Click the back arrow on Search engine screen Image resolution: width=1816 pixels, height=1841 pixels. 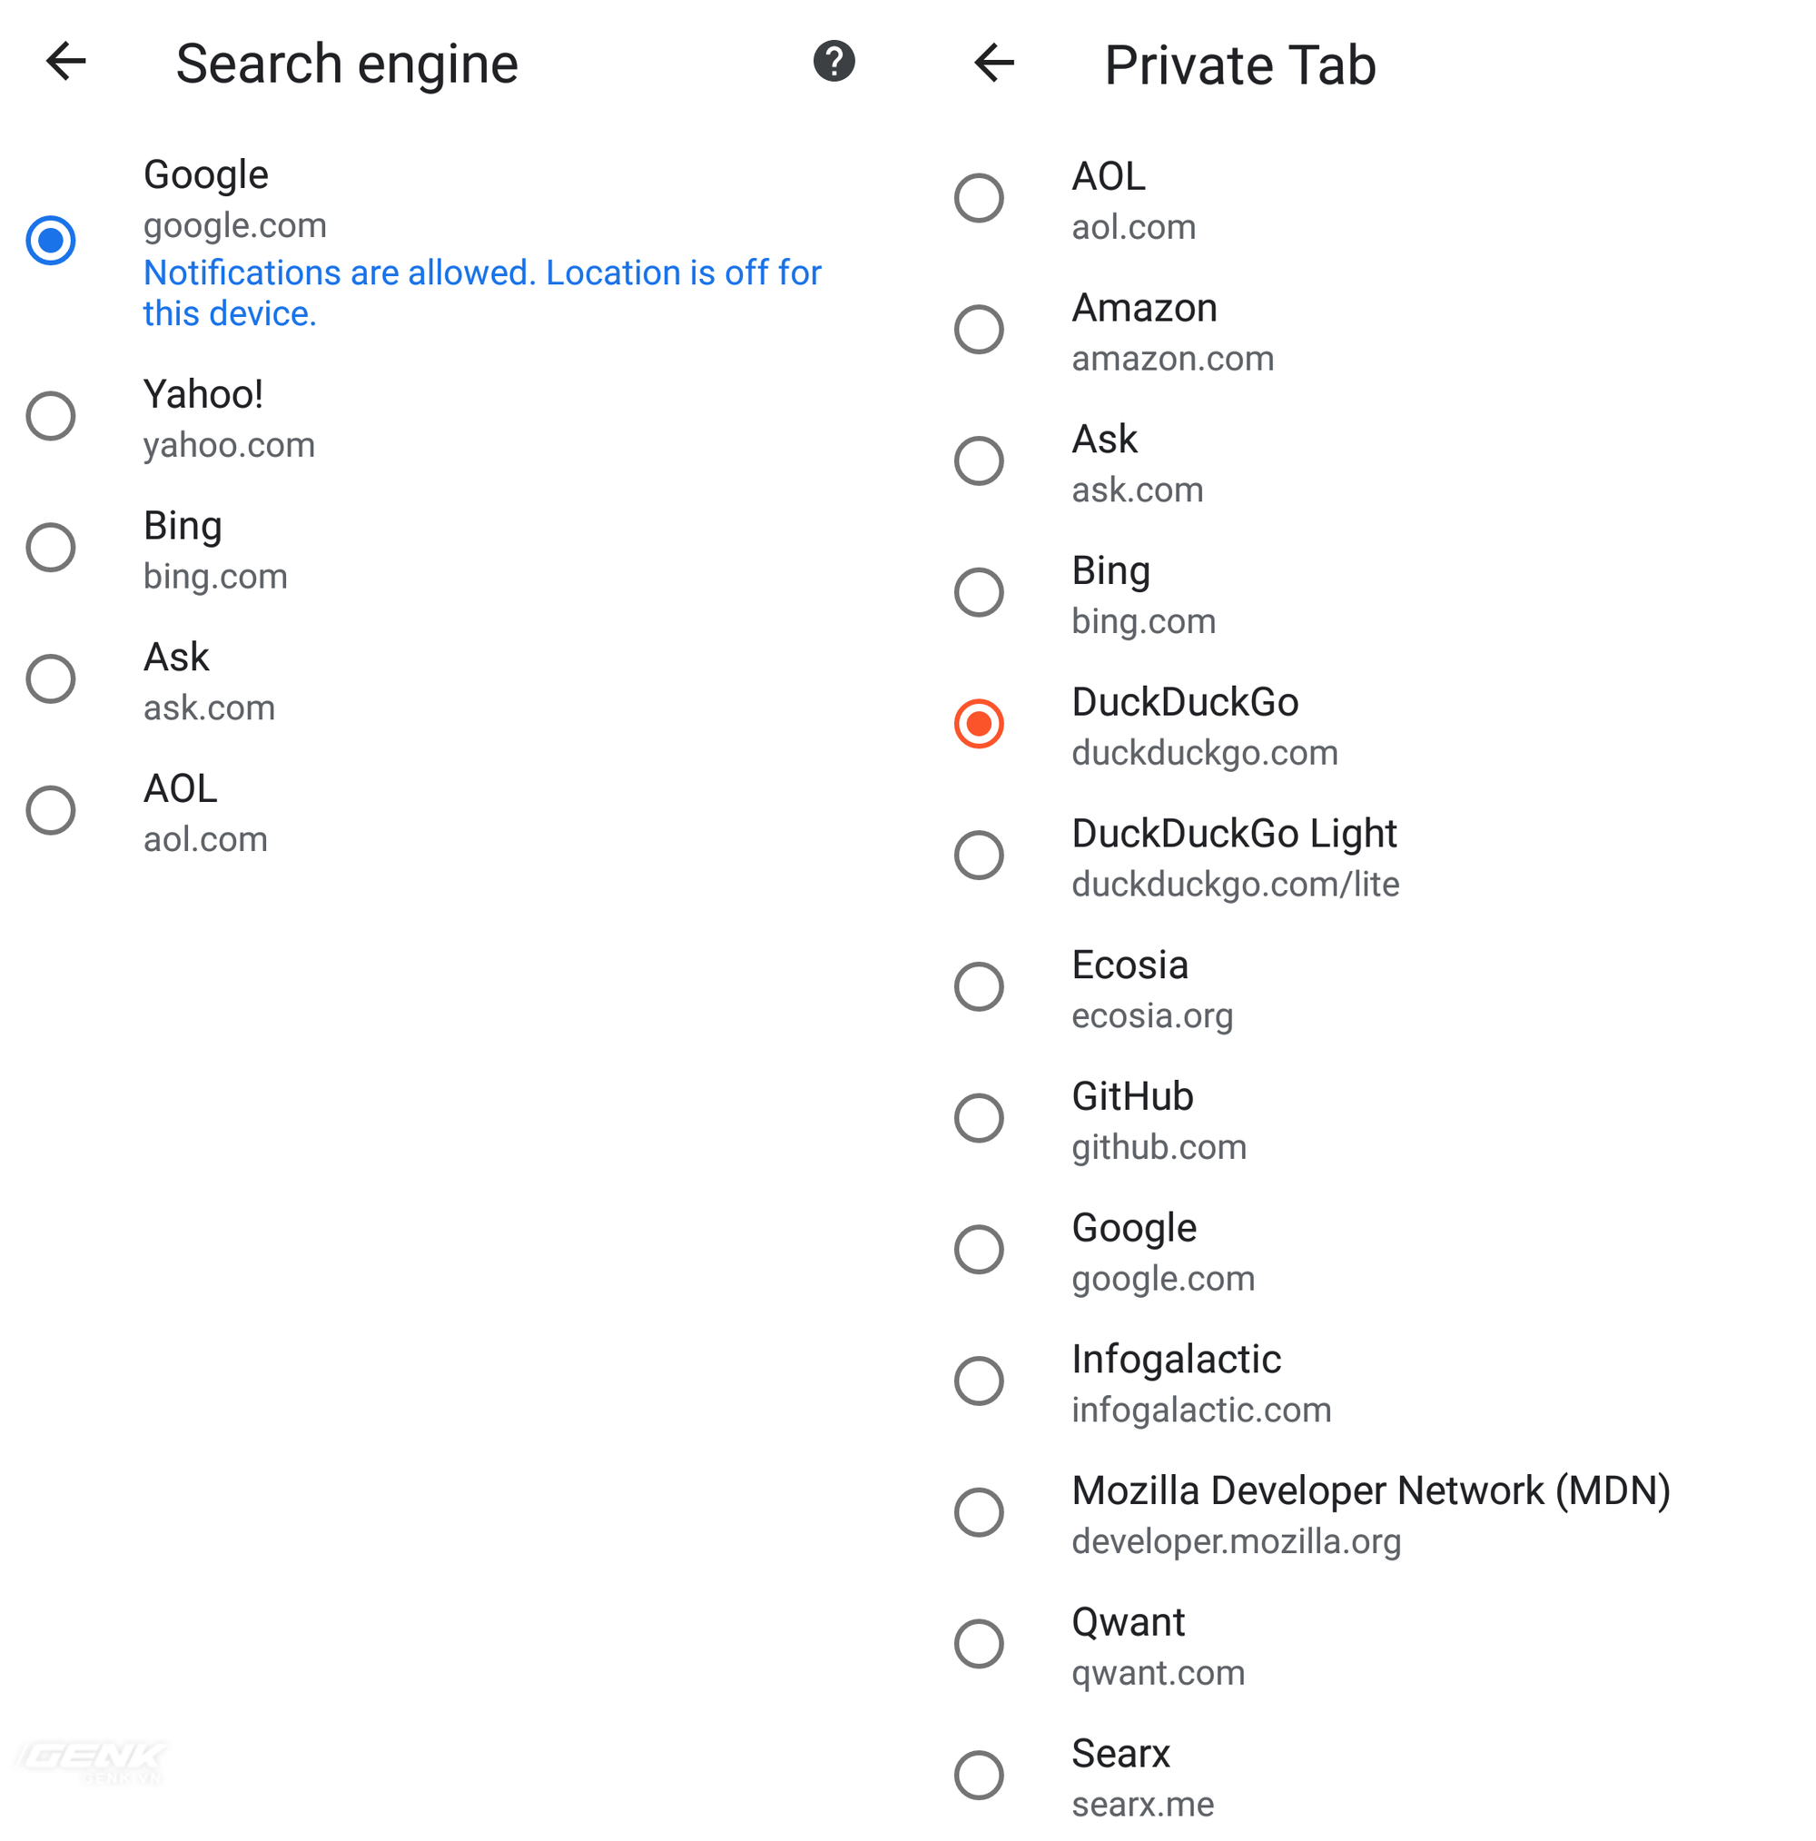[64, 63]
